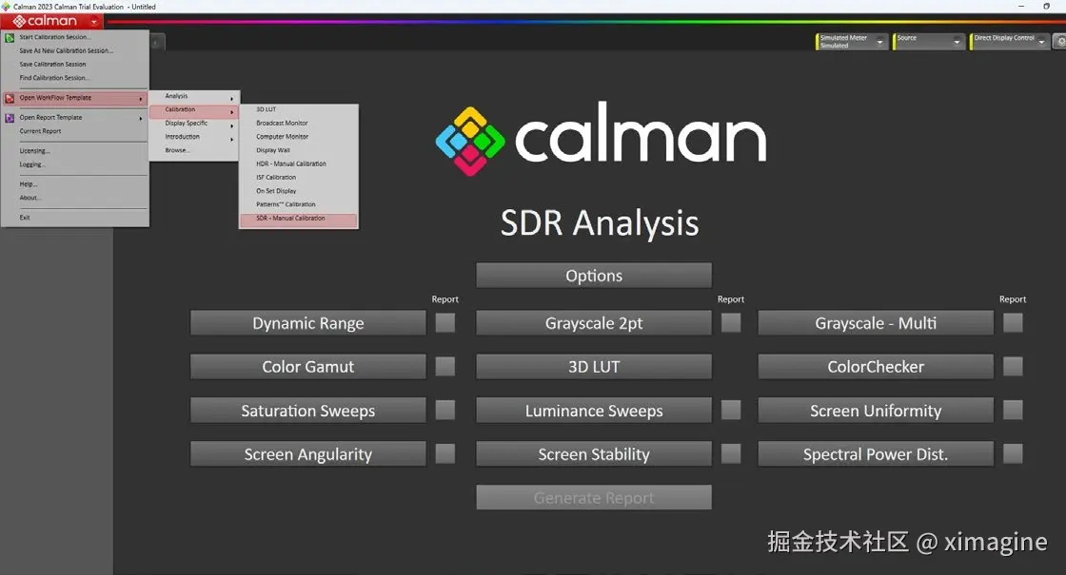Open the Grayscale 2pt page
The width and height of the screenshot is (1066, 575).
click(x=594, y=322)
